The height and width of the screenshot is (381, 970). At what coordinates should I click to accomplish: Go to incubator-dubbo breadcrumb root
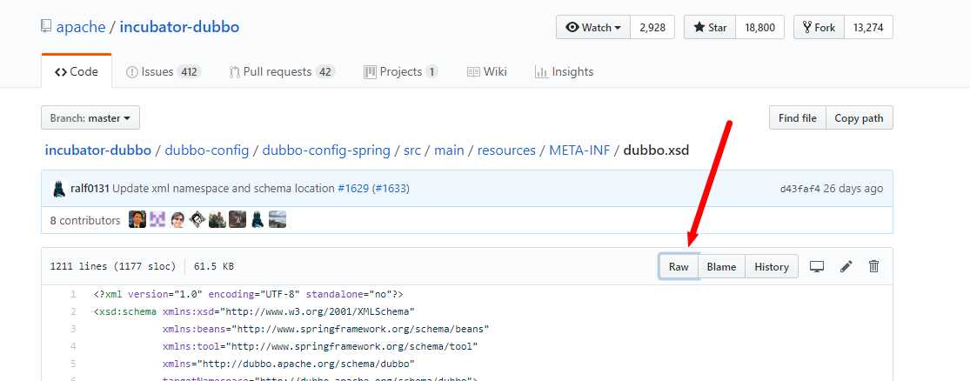(97, 150)
